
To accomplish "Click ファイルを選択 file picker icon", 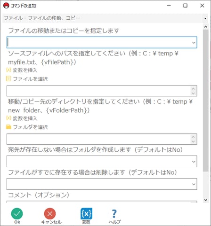I will [x=8, y=78].
